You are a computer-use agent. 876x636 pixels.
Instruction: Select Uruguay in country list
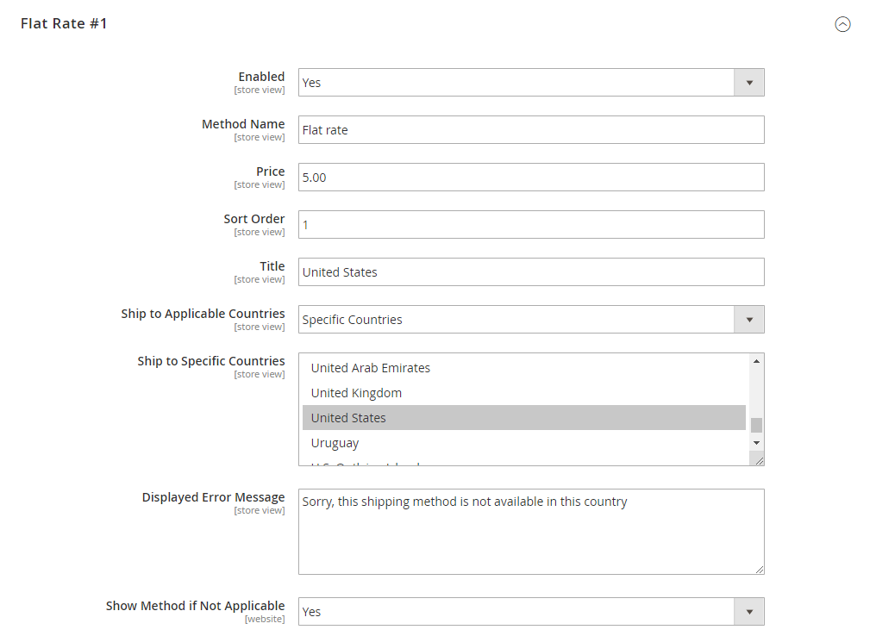tap(335, 443)
